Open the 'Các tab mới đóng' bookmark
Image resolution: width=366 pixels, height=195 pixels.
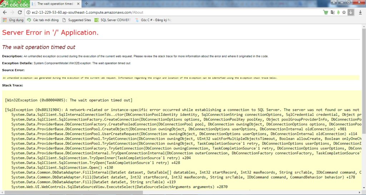tap(43, 20)
